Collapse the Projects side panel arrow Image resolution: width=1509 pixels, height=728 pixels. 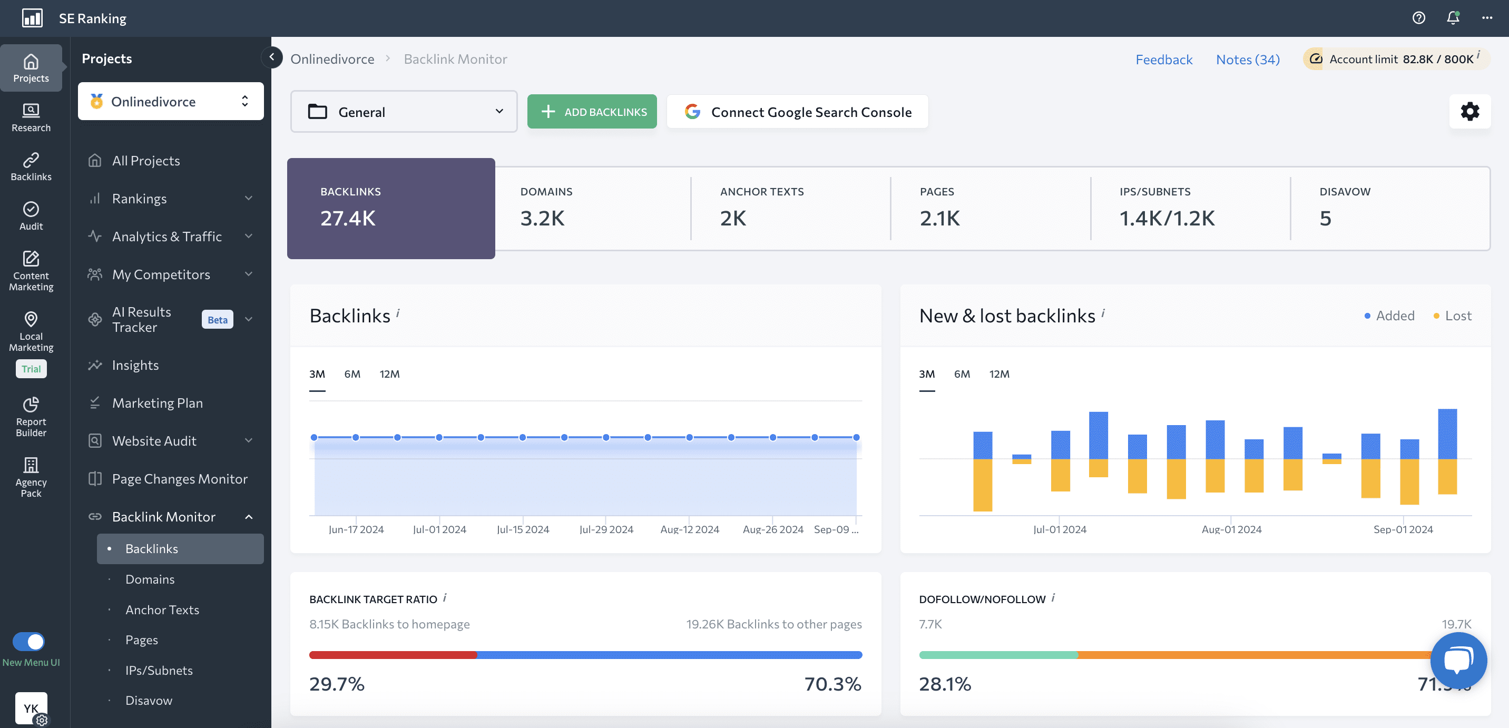coord(272,57)
